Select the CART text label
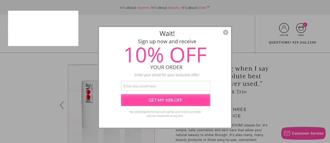Screen dimensions: 330x143 coord(301,35)
